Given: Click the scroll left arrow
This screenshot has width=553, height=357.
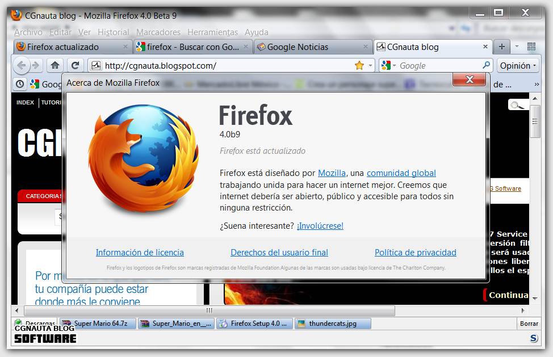Looking at the screenshot, I should point(16,310).
